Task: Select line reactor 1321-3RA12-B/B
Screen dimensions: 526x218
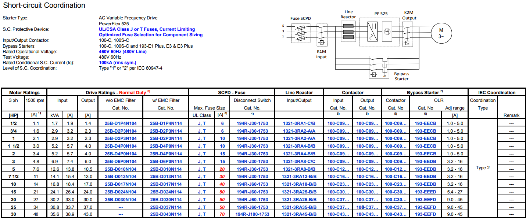Action: pos(299,177)
